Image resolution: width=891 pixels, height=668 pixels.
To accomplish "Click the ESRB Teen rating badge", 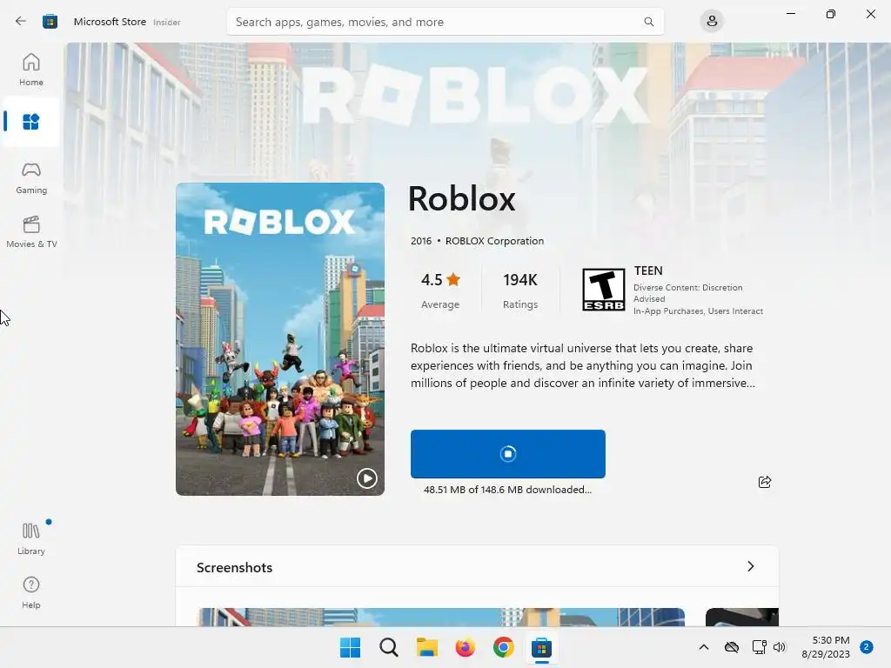I will (x=604, y=291).
